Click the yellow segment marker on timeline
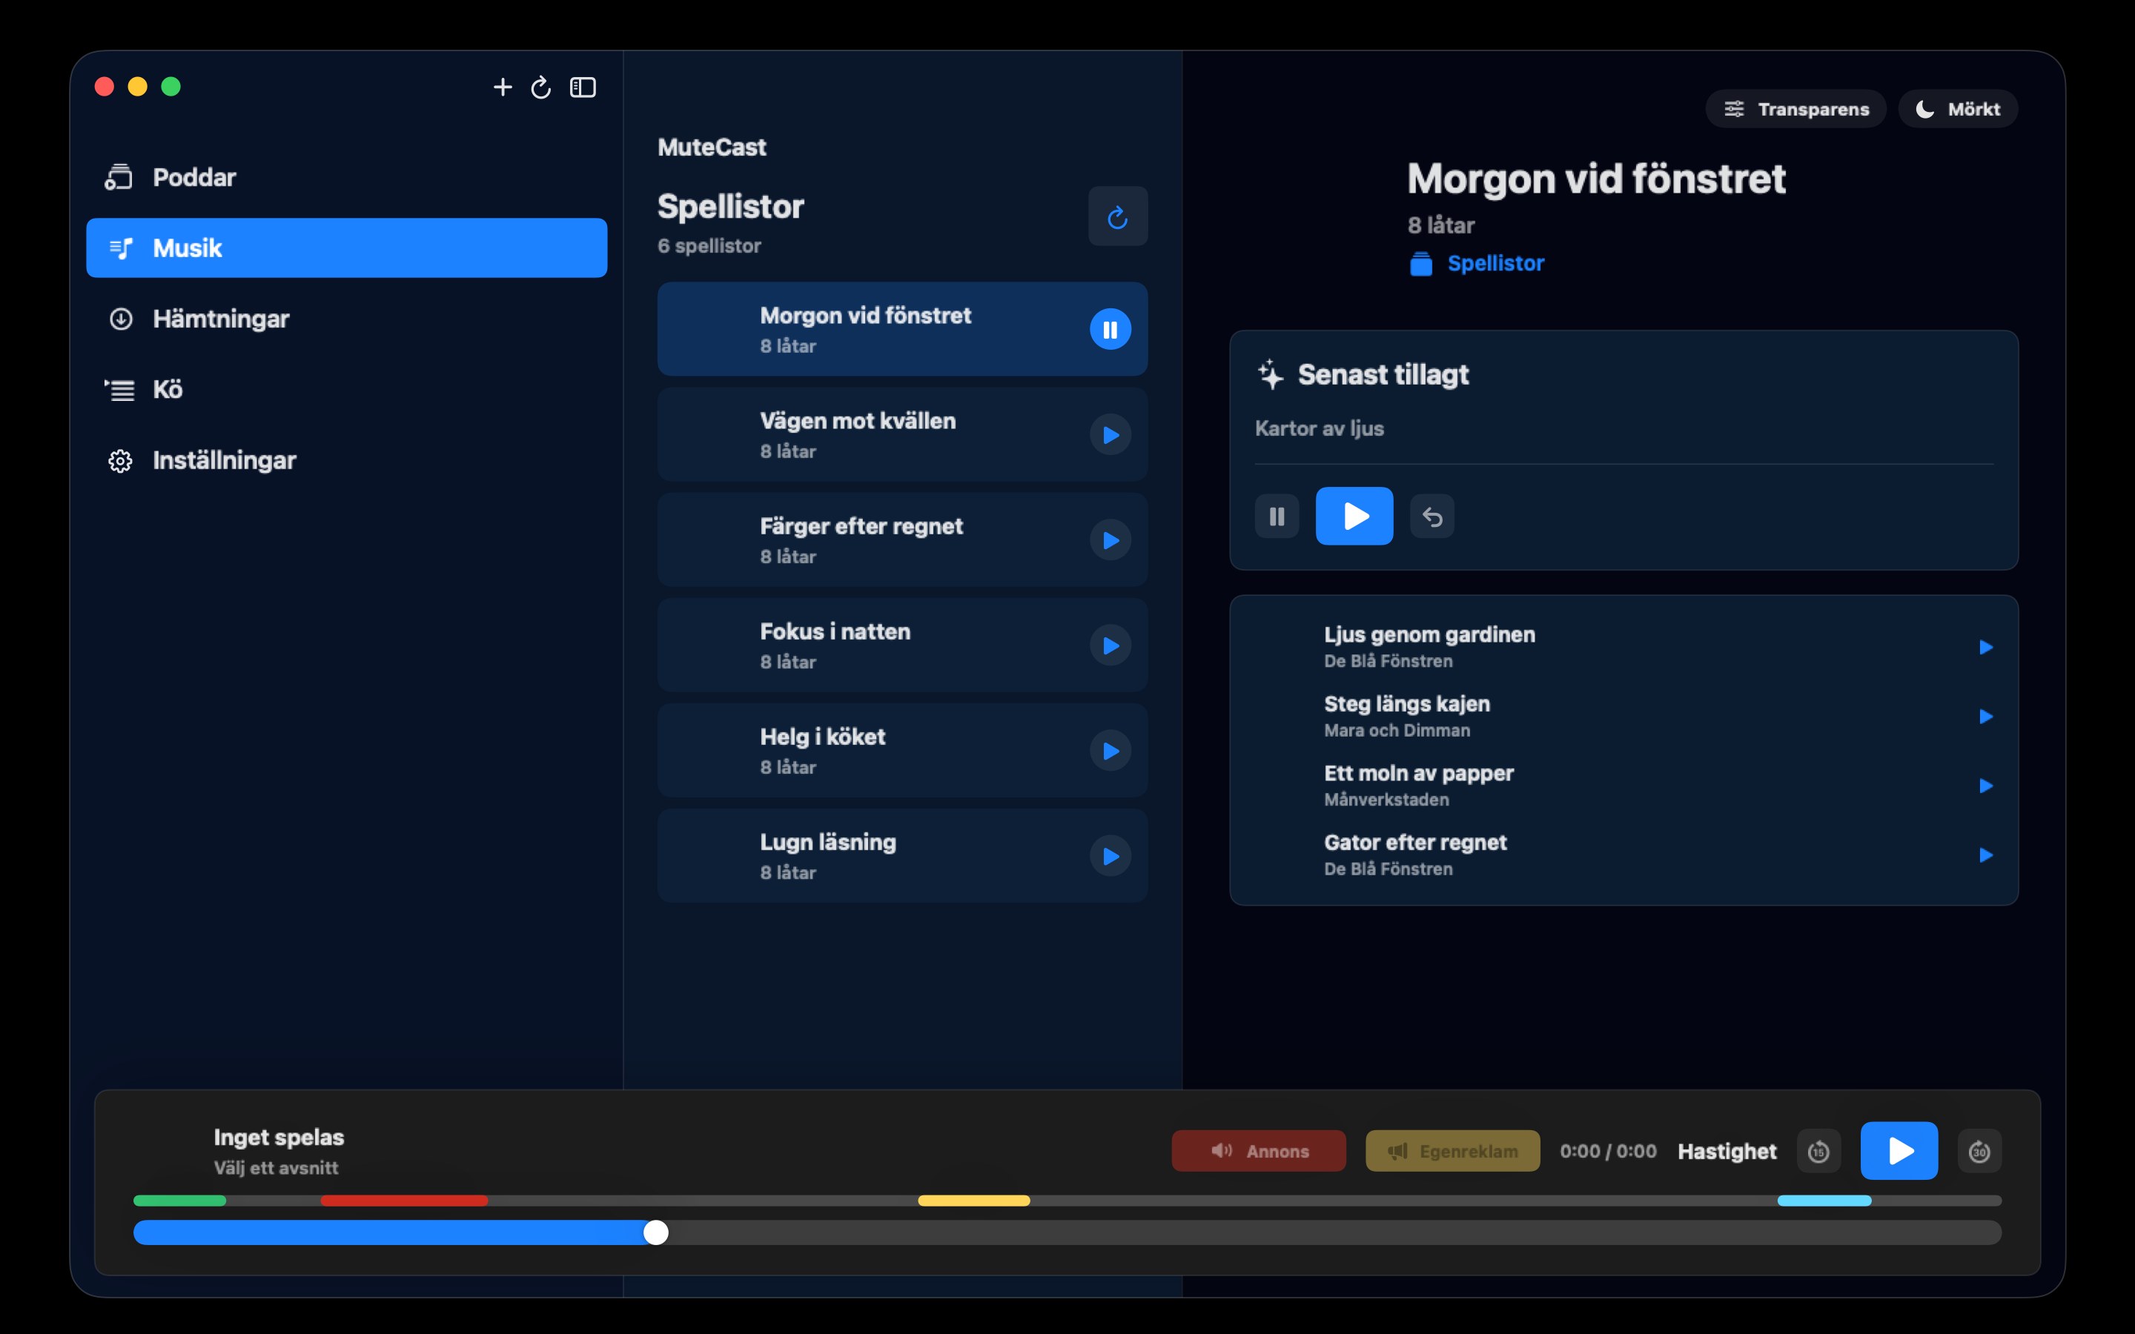The image size is (2135, 1334). [x=973, y=1201]
